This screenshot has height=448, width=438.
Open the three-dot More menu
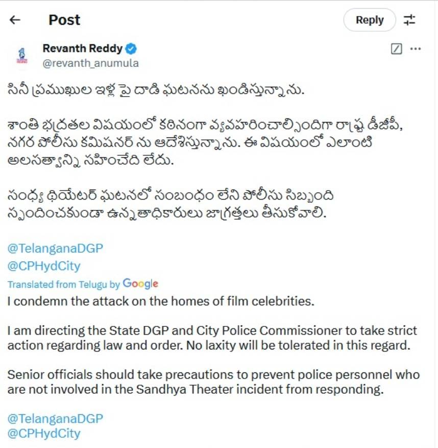416,49
